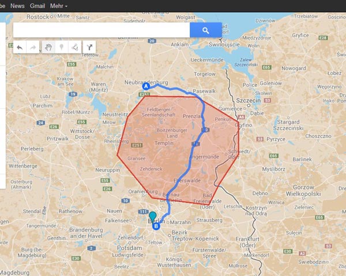Screen dimensions: 346x276
Task: Click the Potsdam city label
Action: pyautogui.click(x=129, y=248)
